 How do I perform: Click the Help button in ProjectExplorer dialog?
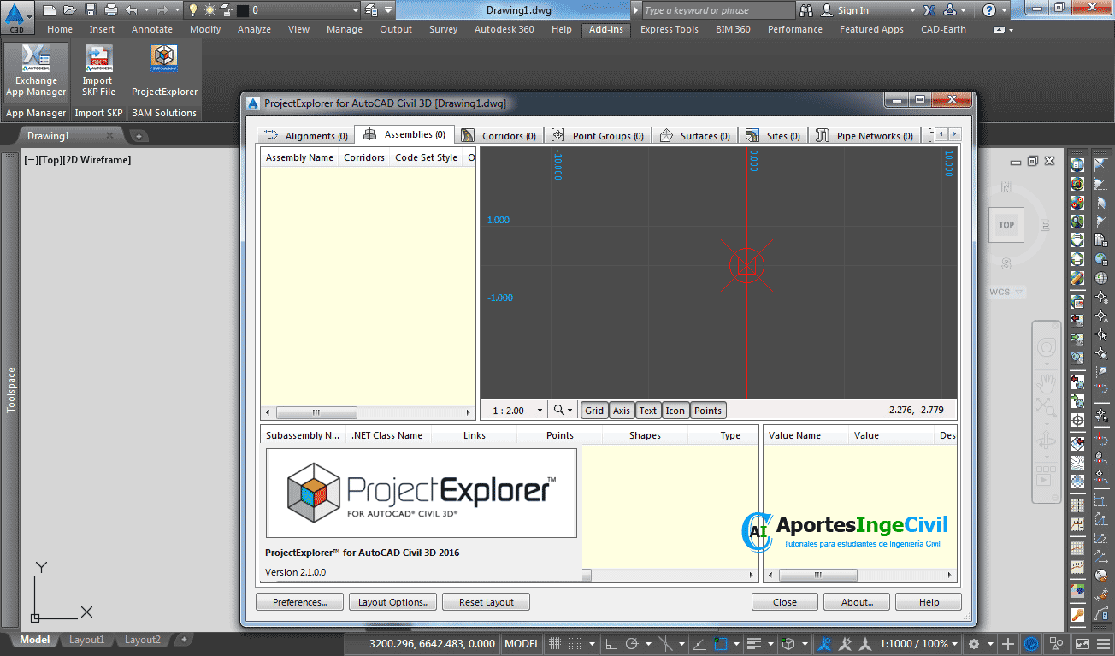pyautogui.click(x=929, y=602)
